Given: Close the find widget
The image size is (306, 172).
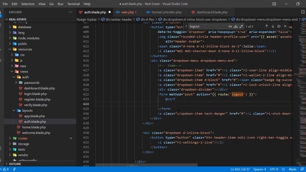Looking at the screenshot, I should (x=285, y=26).
